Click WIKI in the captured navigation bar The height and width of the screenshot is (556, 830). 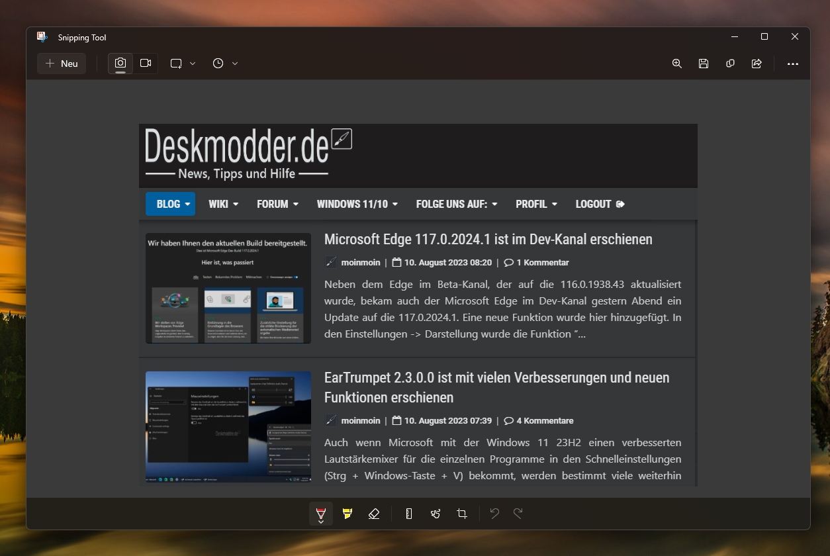[x=224, y=204]
